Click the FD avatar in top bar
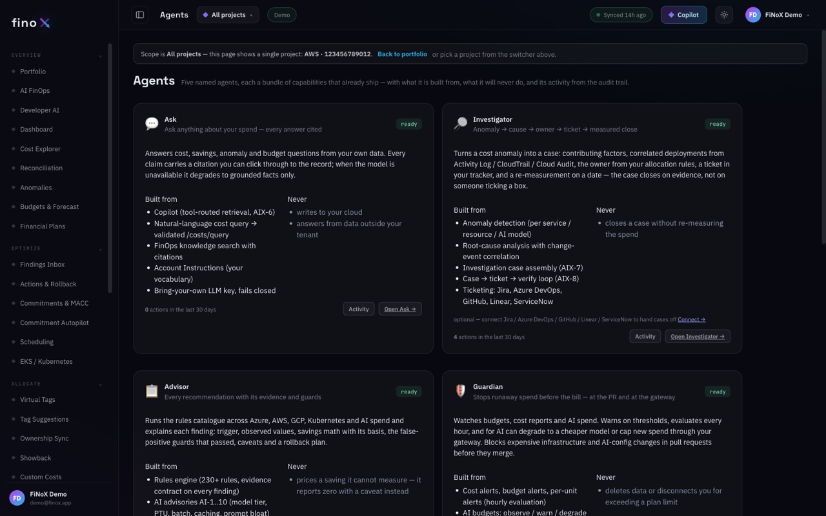Screen dimensions: 826x516 [x=752, y=15]
